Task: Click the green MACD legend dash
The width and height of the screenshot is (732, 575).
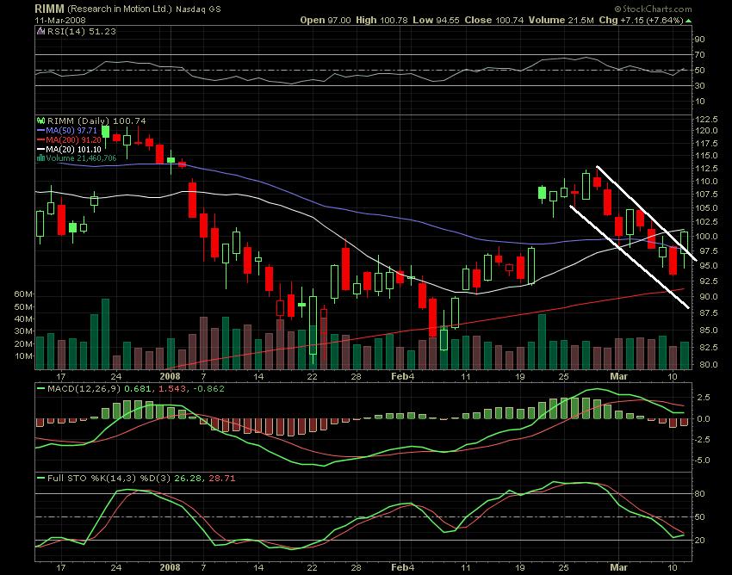Action: (x=41, y=388)
